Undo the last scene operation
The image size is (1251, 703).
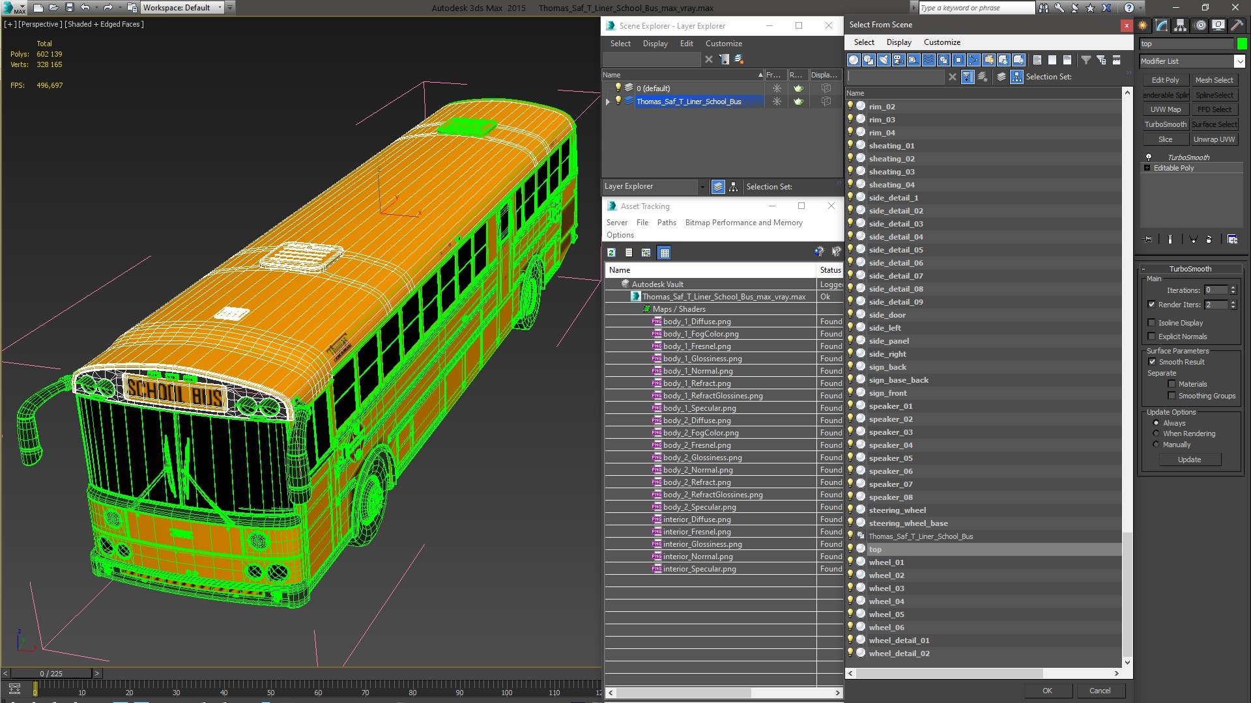coord(85,8)
